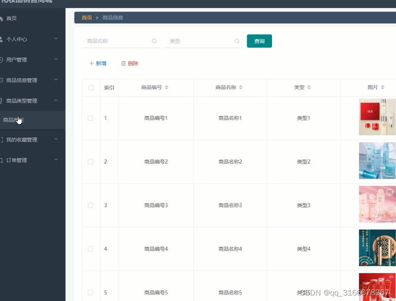
Task: Tick the checkbox for row 商品编号5
Action: coord(90,292)
